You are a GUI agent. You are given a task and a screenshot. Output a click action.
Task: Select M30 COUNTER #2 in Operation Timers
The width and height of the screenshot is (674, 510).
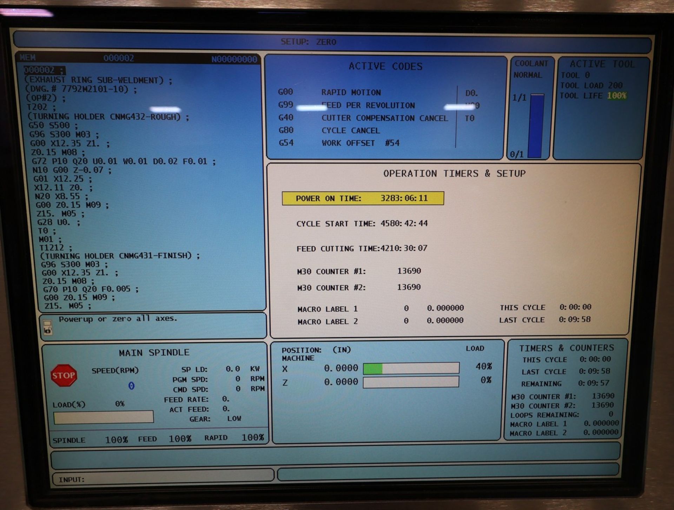359,288
